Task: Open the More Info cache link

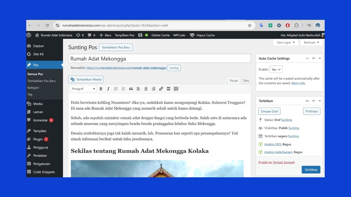Action: (x=298, y=83)
